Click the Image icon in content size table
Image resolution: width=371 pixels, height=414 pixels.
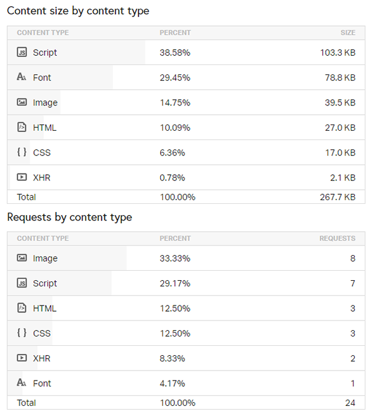(x=22, y=102)
